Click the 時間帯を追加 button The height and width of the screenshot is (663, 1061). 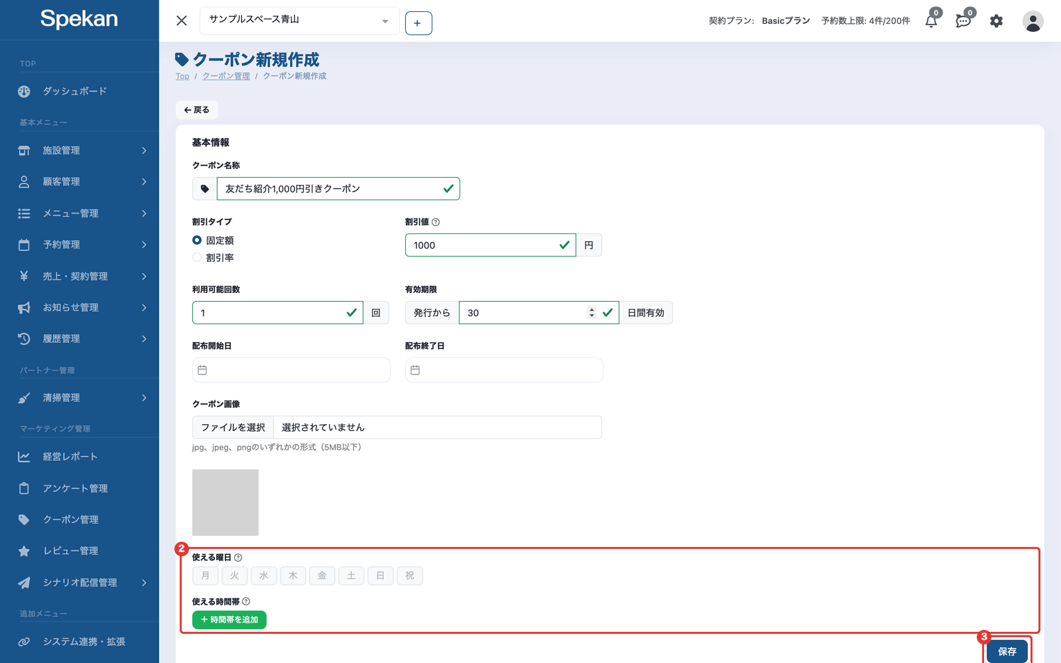point(229,620)
